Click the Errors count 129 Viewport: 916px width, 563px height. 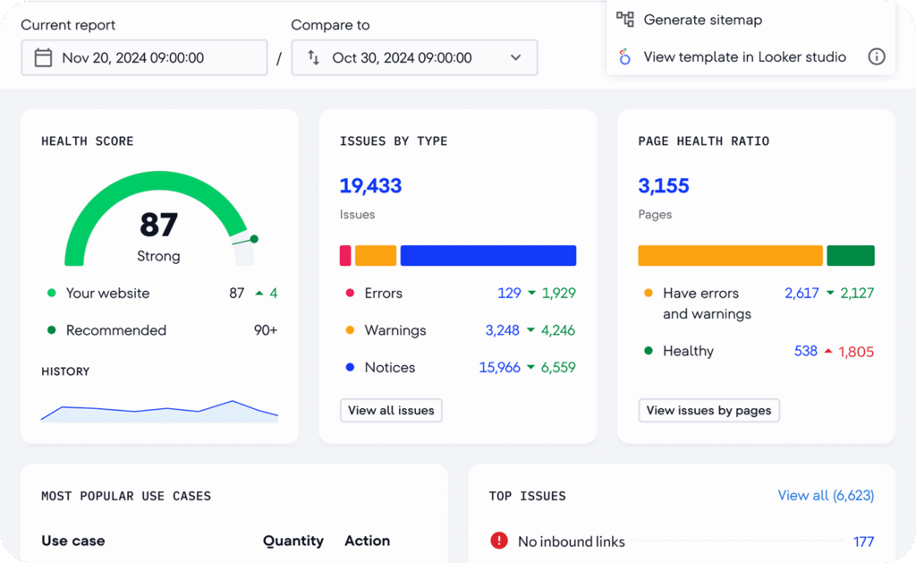[509, 294]
